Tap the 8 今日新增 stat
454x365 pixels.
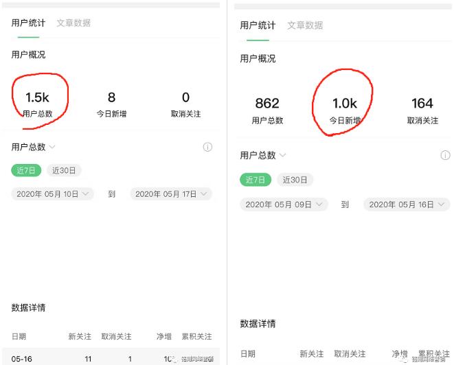click(111, 104)
